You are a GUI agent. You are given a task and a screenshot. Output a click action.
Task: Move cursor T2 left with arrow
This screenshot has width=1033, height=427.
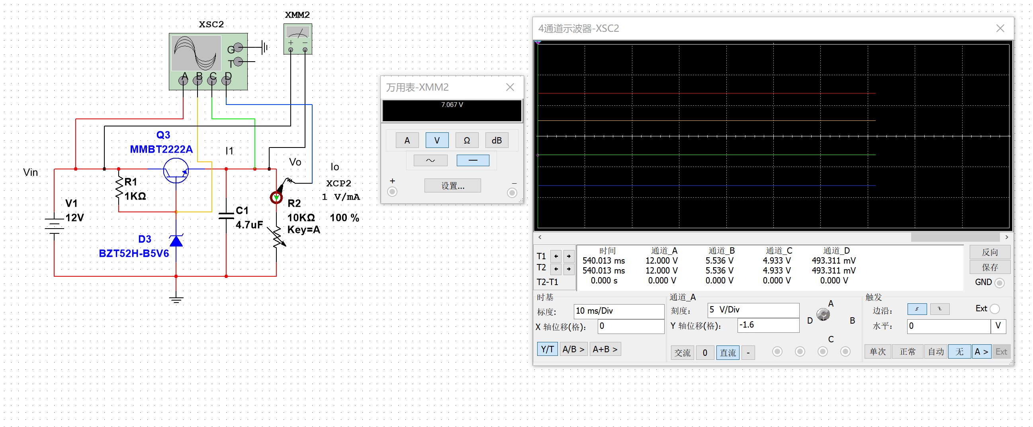pyautogui.click(x=556, y=269)
